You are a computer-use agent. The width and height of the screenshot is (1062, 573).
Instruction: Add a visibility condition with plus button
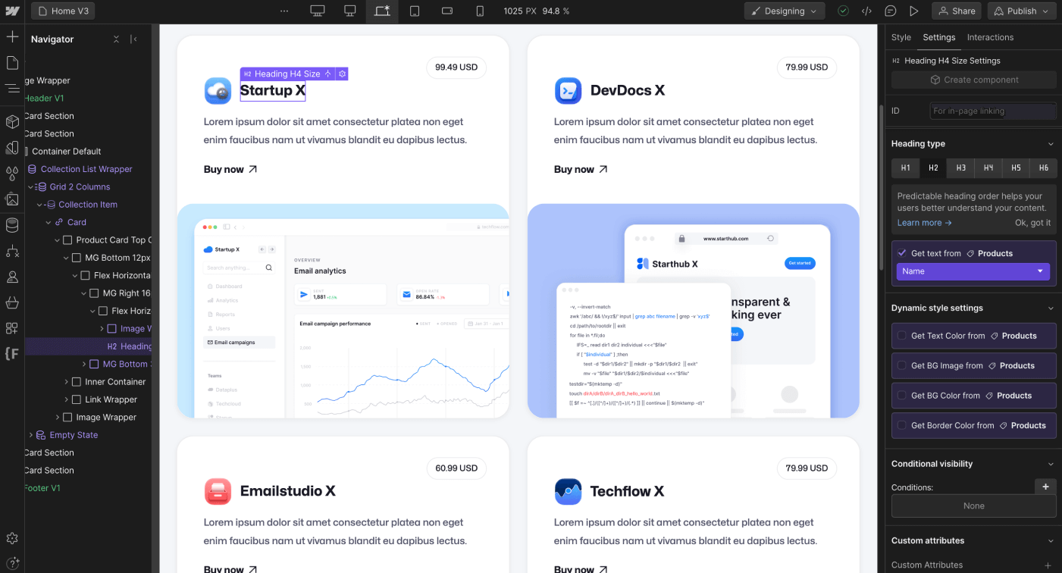click(1045, 487)
